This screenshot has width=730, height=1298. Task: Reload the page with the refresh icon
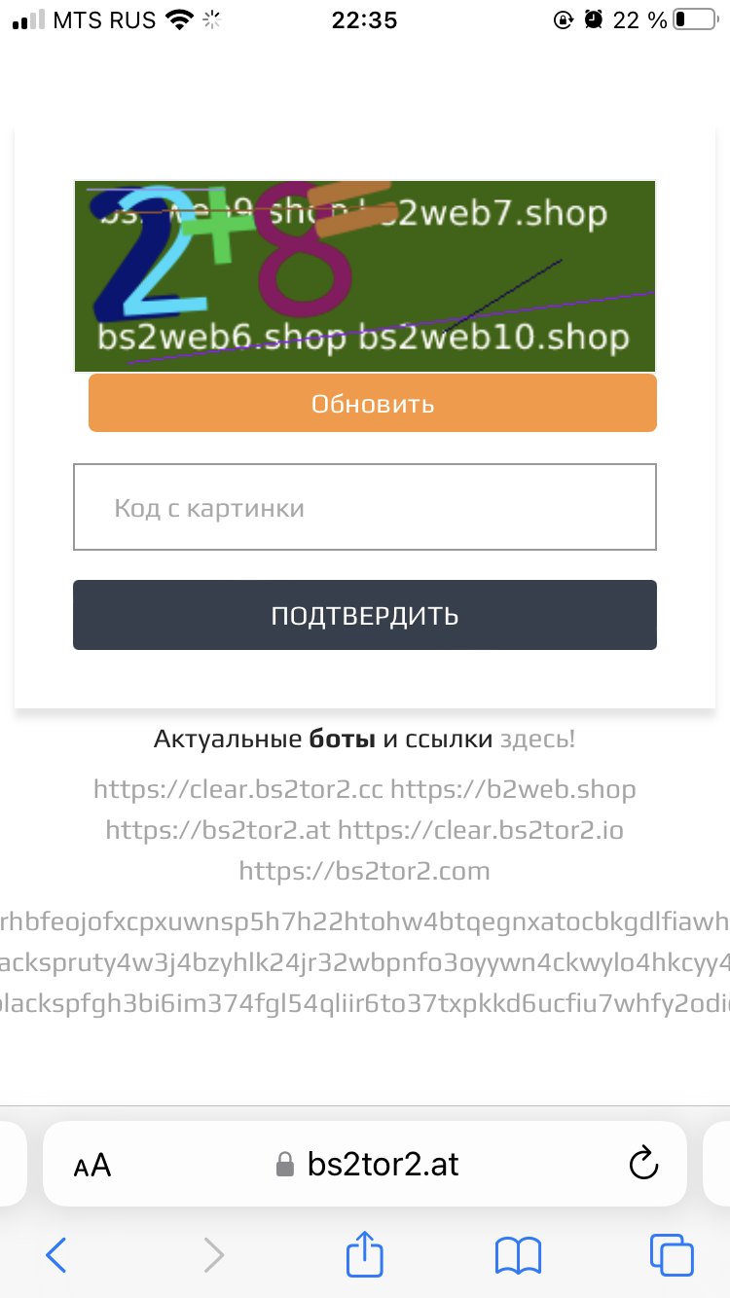coord(644,1164)
